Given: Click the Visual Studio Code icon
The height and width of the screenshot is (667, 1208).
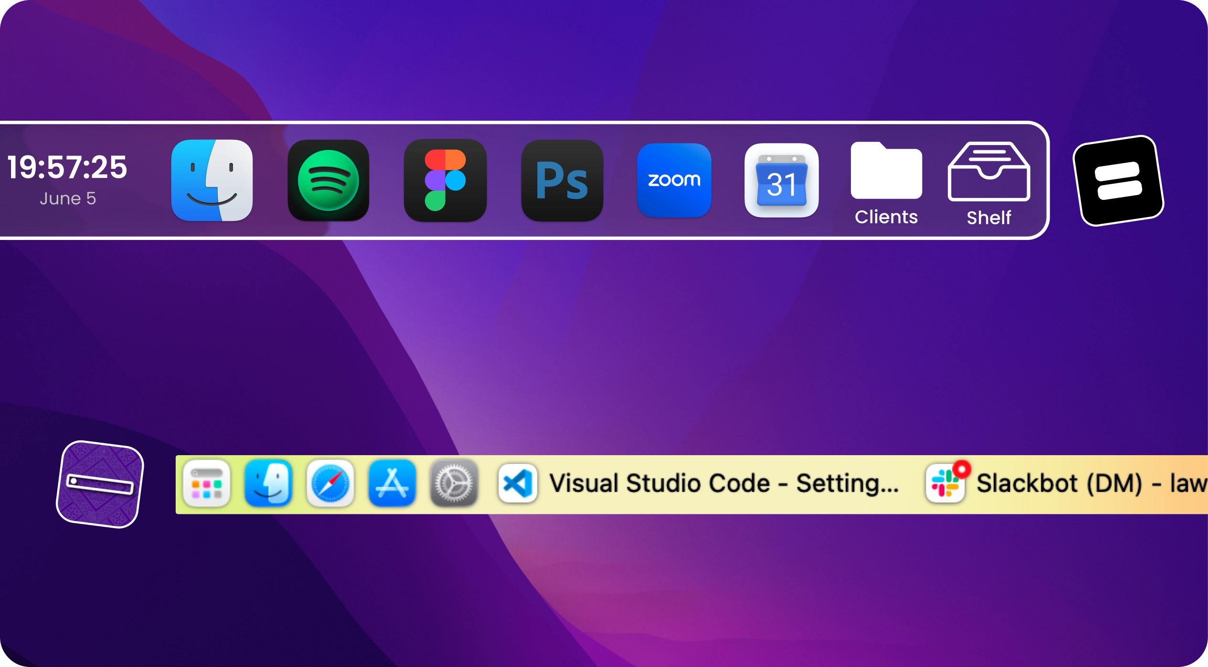Looking at the screenshot, I should pyautogui.click(x=518, y=483).
